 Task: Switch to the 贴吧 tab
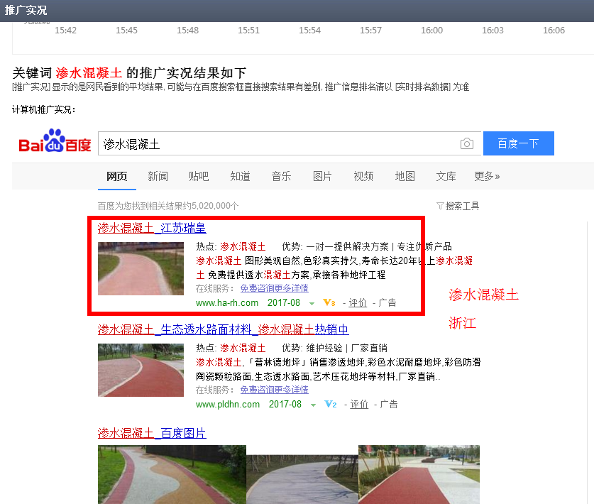(199, 176)
